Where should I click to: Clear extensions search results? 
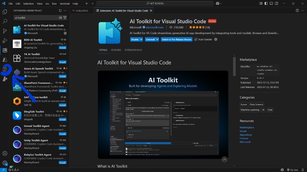coord(60,18)
